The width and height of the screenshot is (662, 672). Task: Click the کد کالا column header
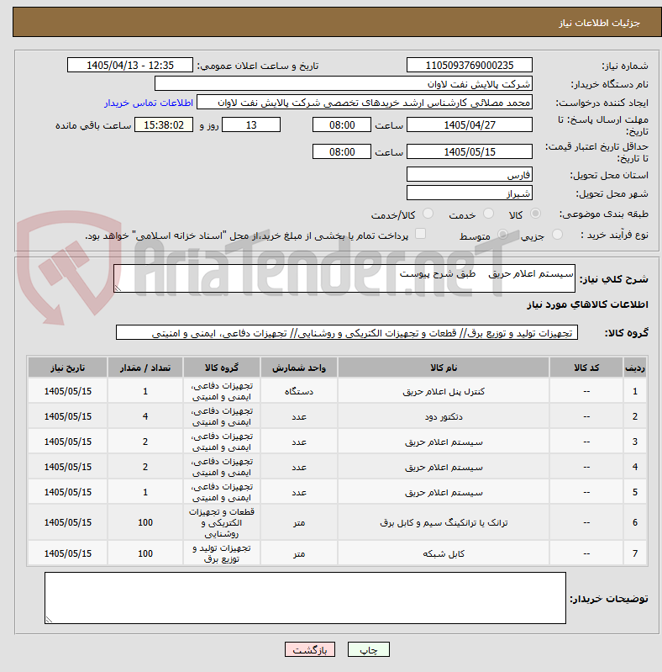[x=586, y=368]
